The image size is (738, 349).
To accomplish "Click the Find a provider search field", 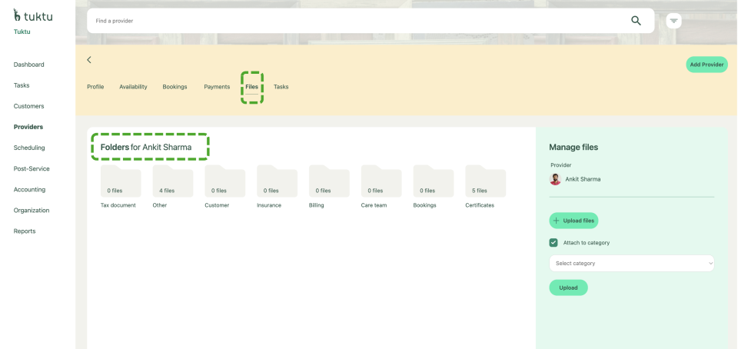I will point(354,21).
